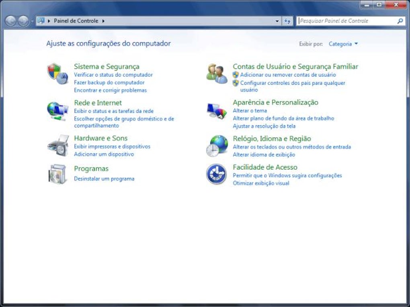
Task: Open the Hardware e Sons printer icon
Action: [58, 146]
